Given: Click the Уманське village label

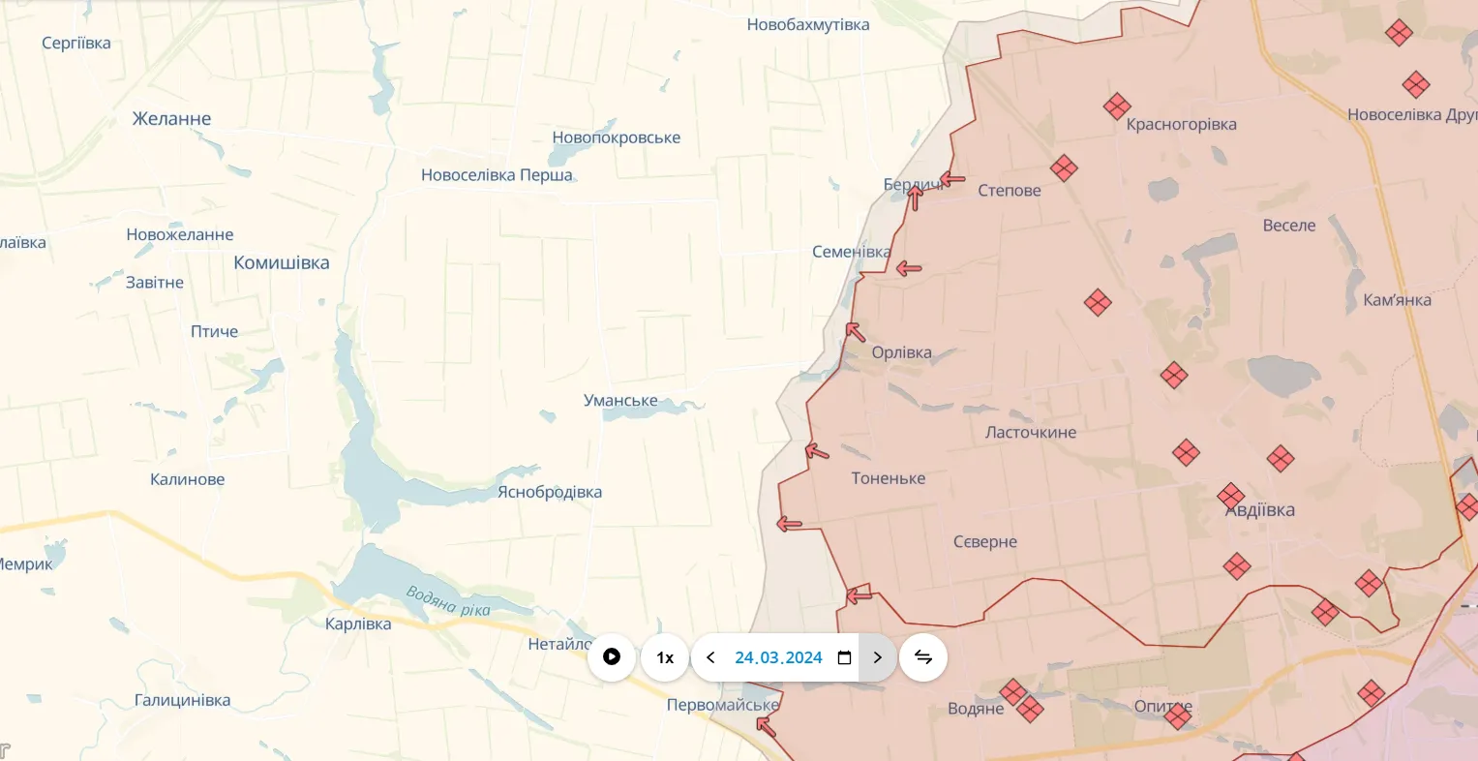Looking at the screenshot, I should point(620,401).
